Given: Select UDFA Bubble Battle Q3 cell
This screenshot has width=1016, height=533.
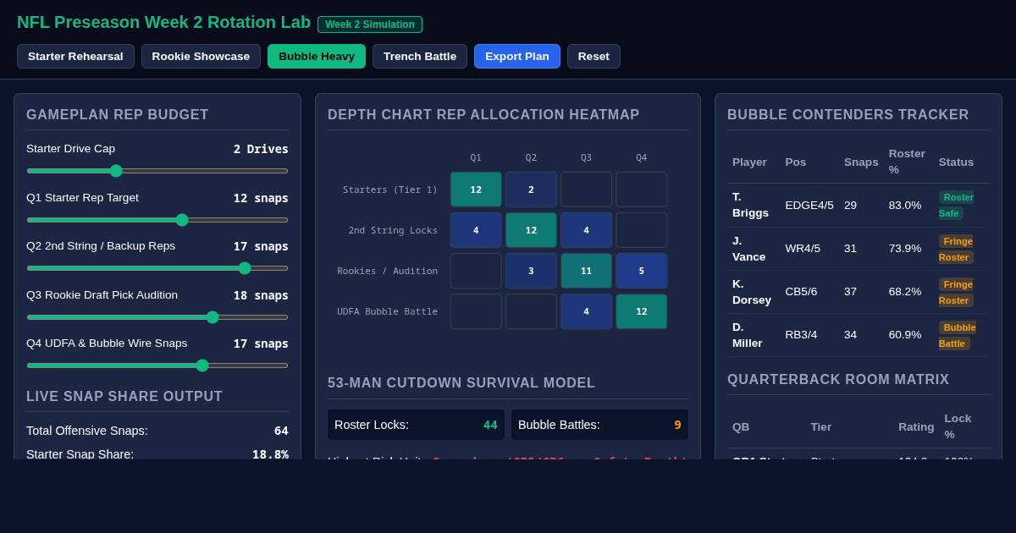Looking at the screenshot, I should pyautogui.click(x=586, y=311).
